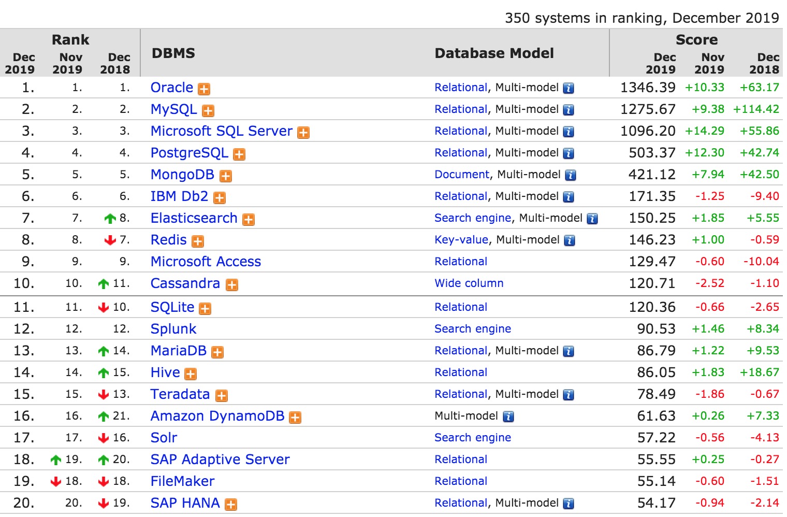Click the info icon in the Amazon DynamoDB row
Viewport: 787px width, 517px height.
point(508,417)
